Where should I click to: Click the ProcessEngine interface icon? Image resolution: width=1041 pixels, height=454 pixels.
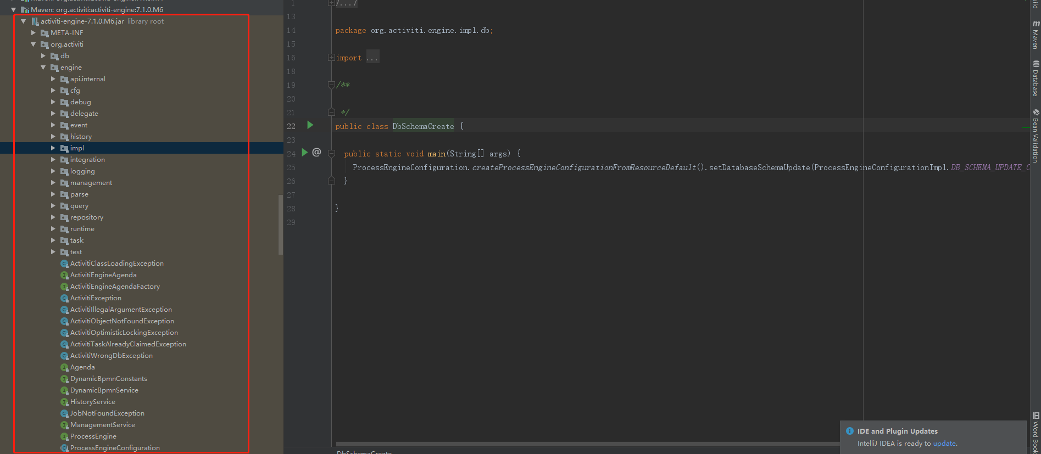coord(64,437)
